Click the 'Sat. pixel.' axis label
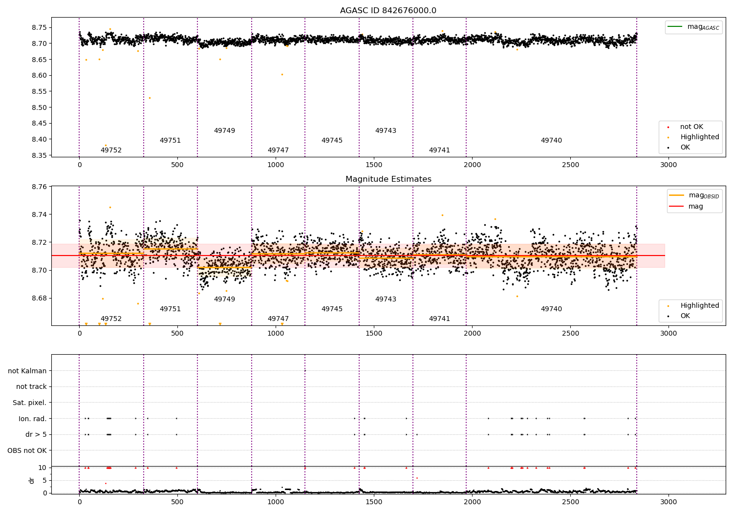The width and height of the screenshot is (733, 513). tap(30, 403)
